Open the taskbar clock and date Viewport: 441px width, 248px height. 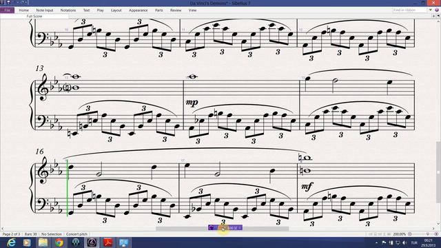pyautogui.click(x=428, y=242)
